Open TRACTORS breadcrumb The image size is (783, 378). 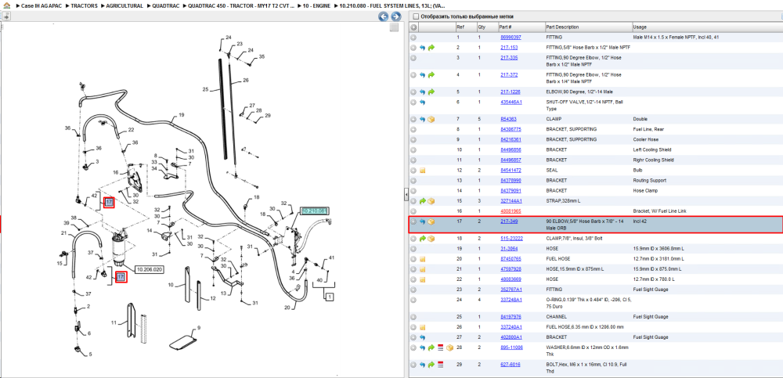pyautogui.click(x=84, y=6)
